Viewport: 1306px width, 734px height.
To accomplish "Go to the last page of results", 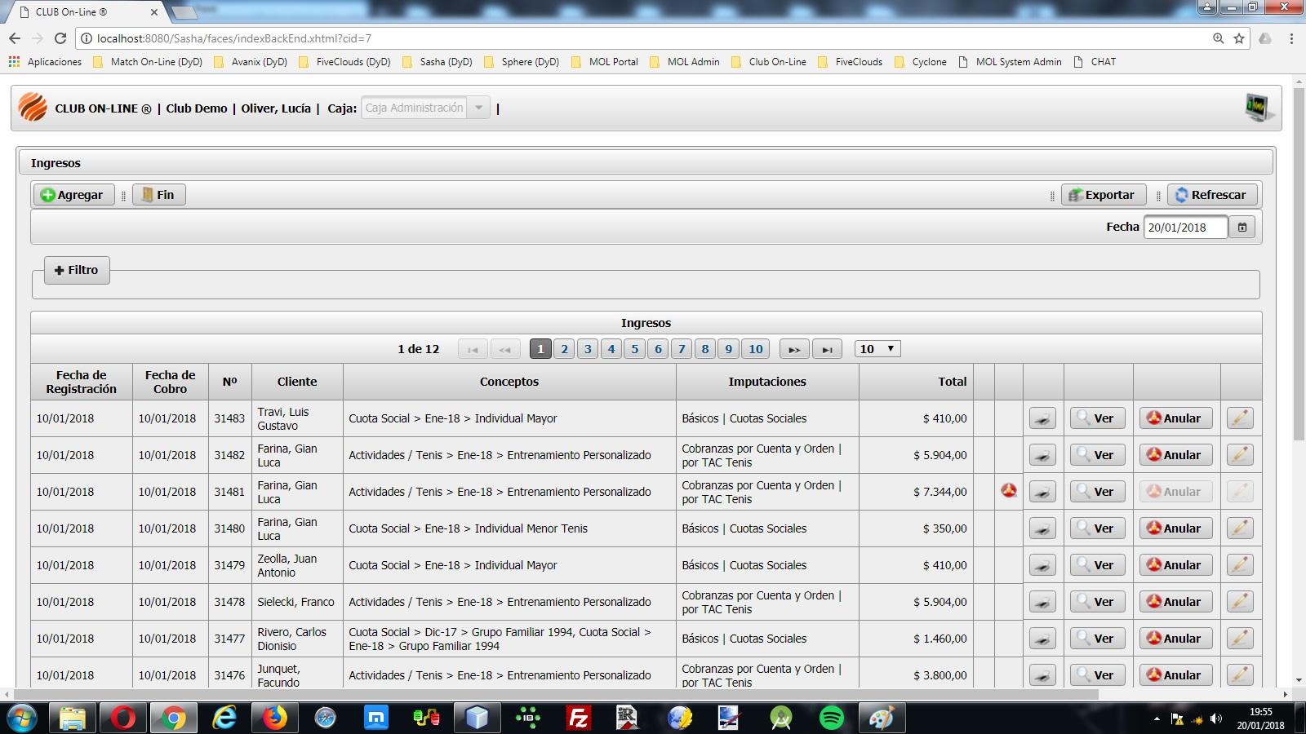I will click(827, 349).
